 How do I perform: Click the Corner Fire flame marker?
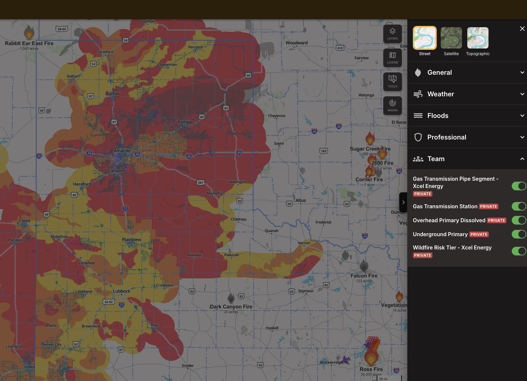369,172
